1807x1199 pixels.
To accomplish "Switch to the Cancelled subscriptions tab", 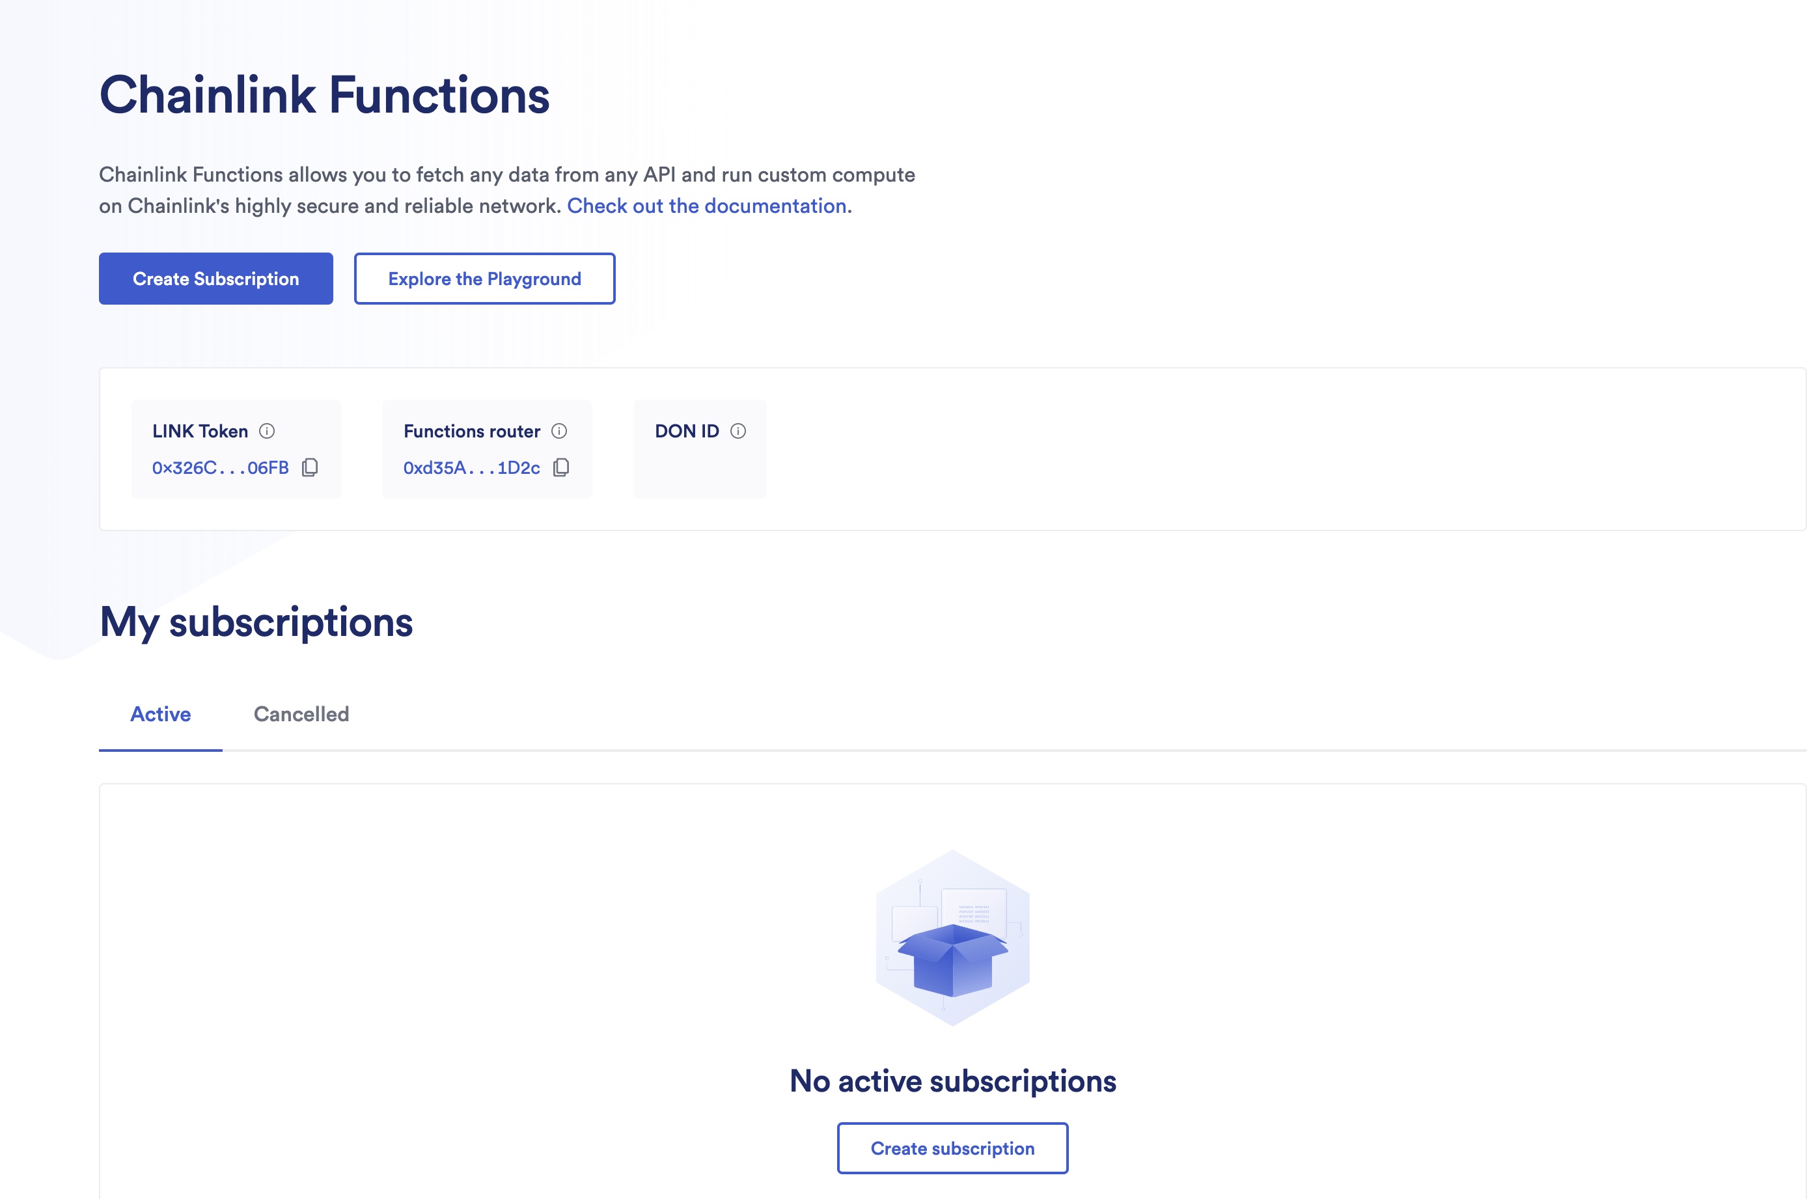I will (x=301, y=713).
